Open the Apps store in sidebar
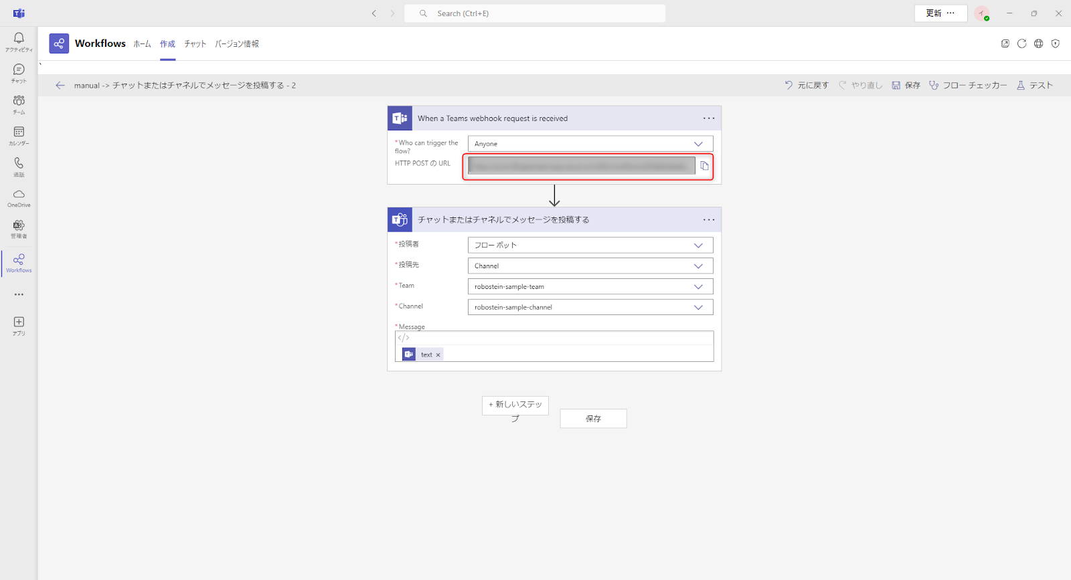 (19, 326)
